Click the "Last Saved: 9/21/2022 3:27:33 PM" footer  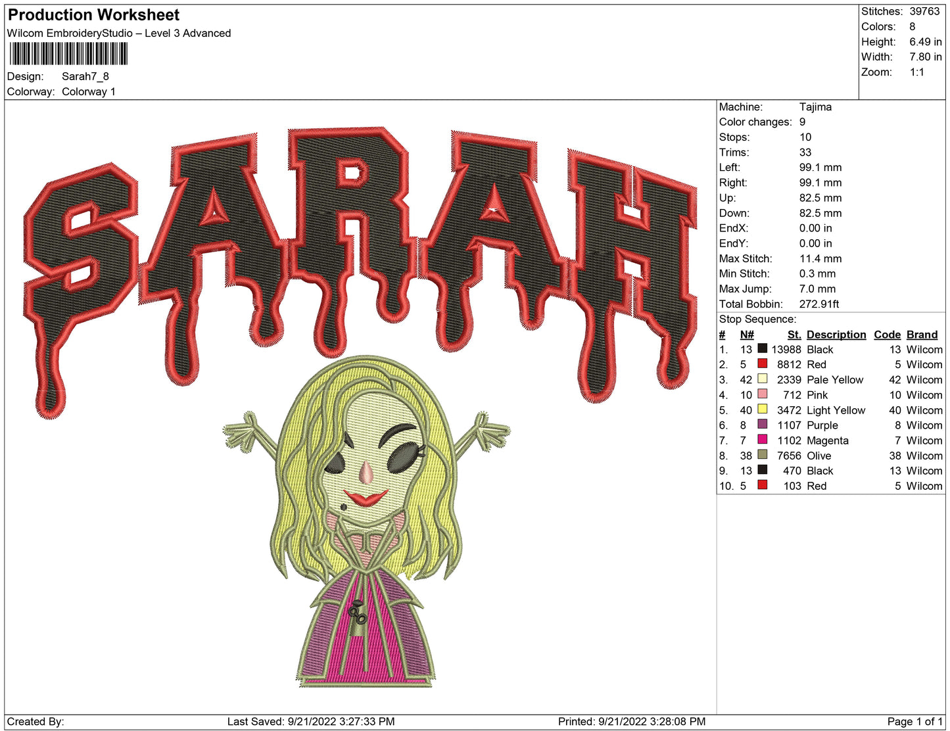(x=311, y=721)
